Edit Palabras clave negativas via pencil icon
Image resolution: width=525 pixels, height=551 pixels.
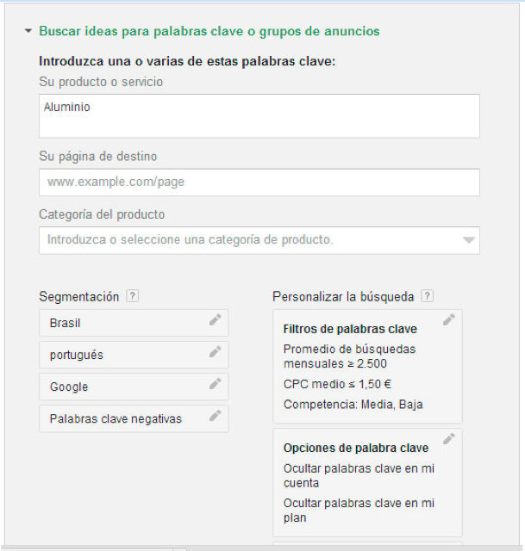coord(215,416)
